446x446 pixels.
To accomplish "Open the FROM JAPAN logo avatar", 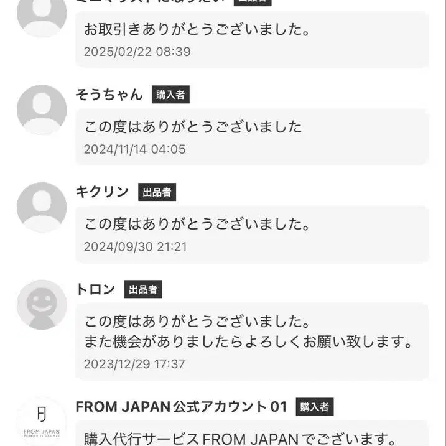I will point(42,421).
